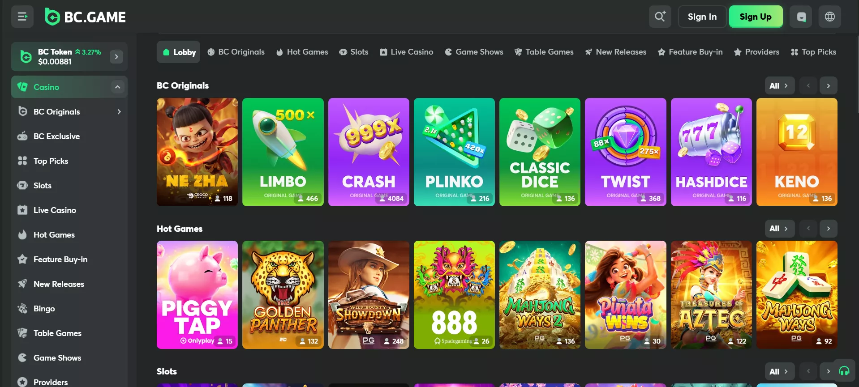Open the chat icon button
Viewport: 859px width, 387px height.
[801, 17]
